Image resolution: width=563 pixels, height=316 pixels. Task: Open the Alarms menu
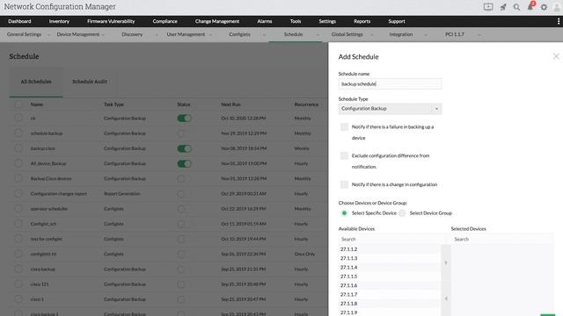pos(264,21)
